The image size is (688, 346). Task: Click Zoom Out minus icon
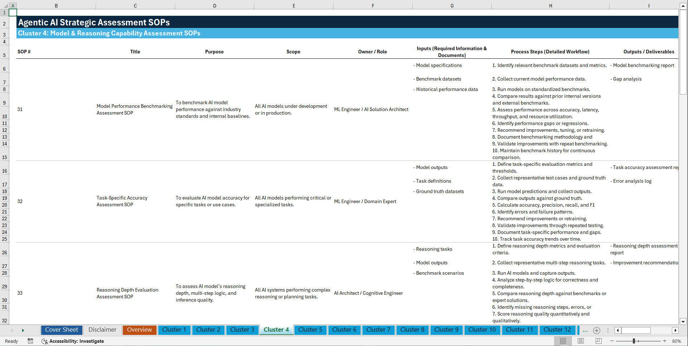tap(612, 341)
